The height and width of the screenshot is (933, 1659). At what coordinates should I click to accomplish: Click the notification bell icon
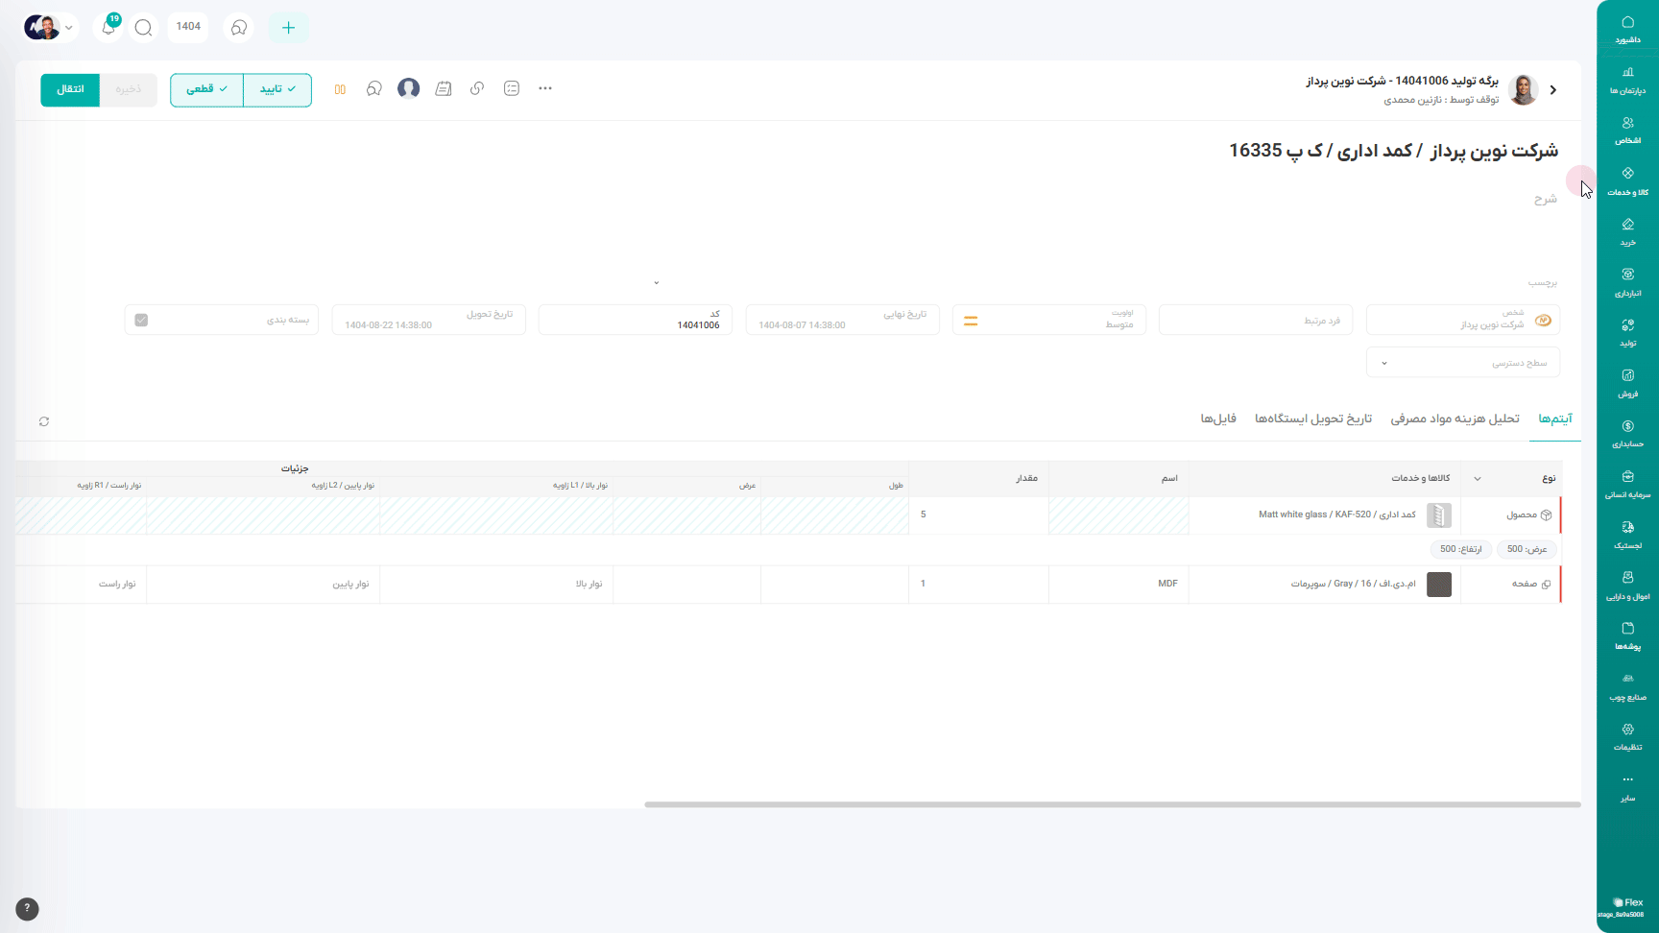(x=108, y=28)
